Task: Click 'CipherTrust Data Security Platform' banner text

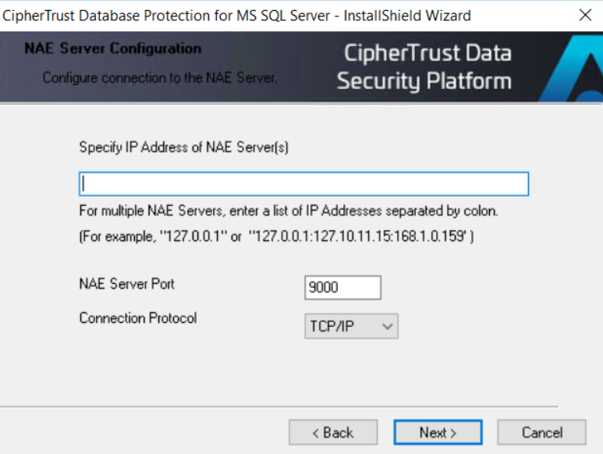Action: 424,67
